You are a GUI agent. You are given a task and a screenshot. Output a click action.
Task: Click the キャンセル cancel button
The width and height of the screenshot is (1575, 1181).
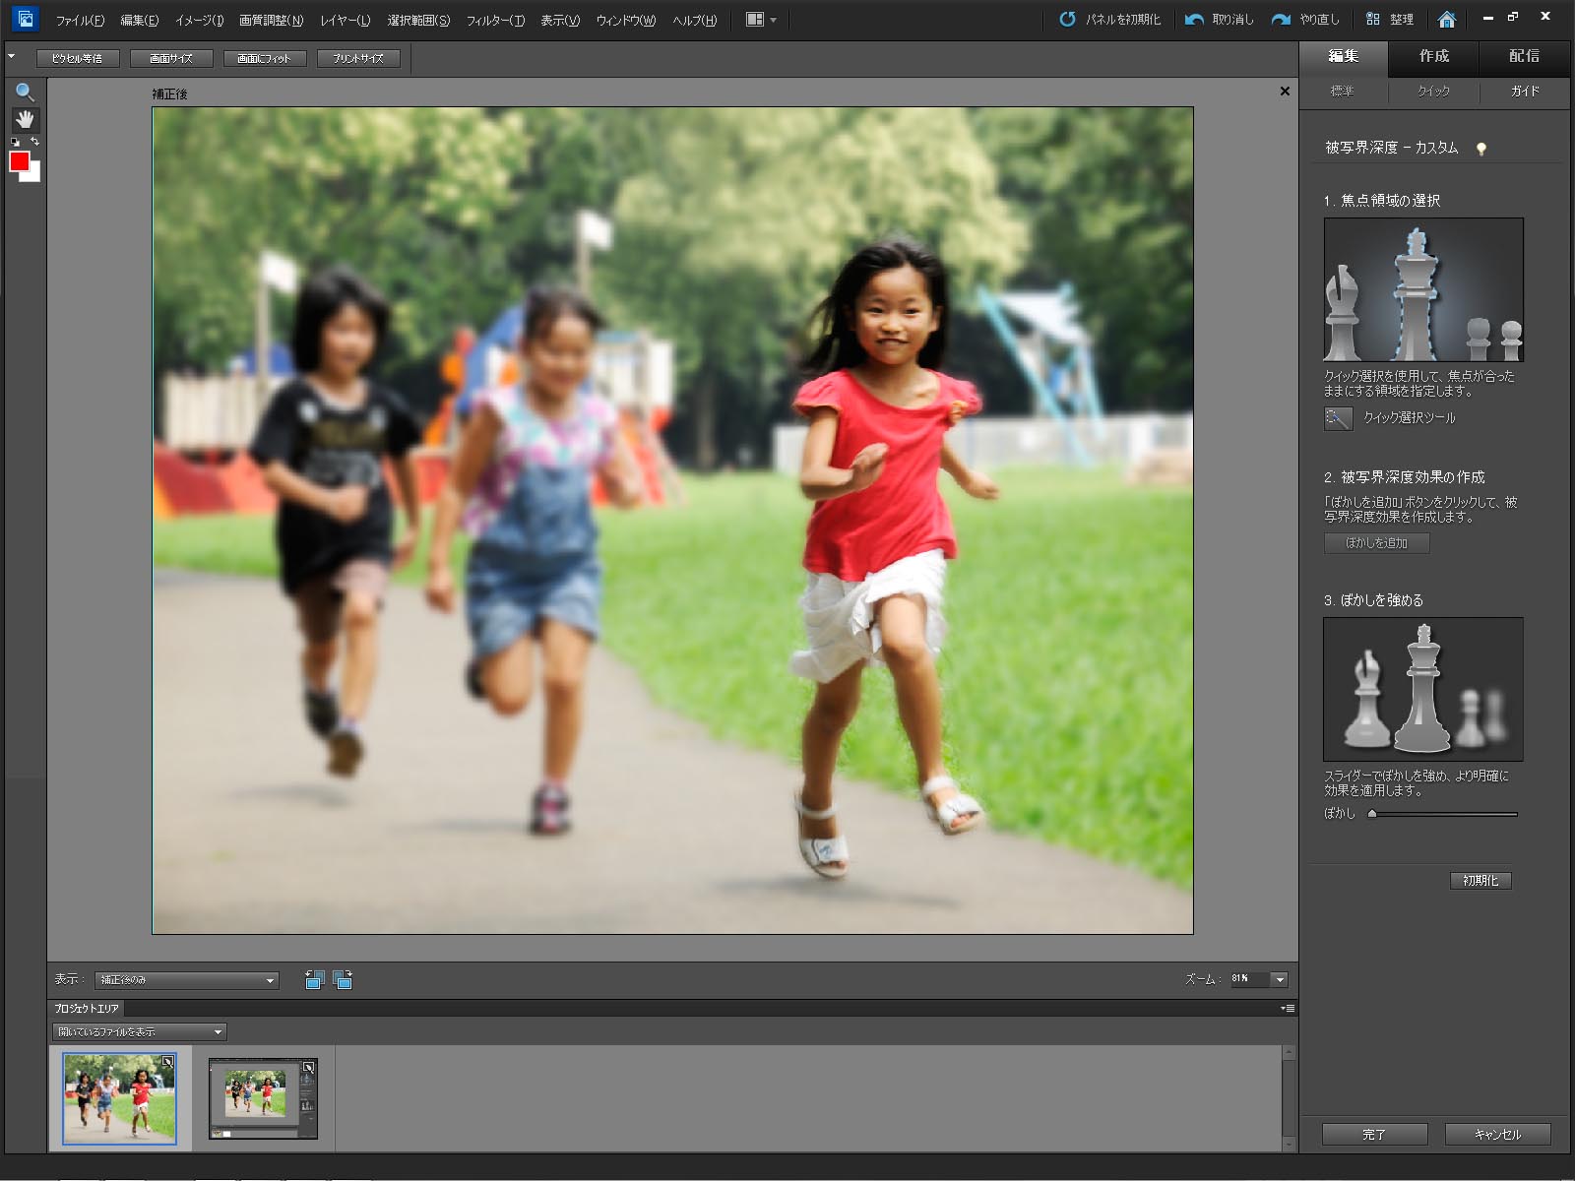(1498, 1135)
